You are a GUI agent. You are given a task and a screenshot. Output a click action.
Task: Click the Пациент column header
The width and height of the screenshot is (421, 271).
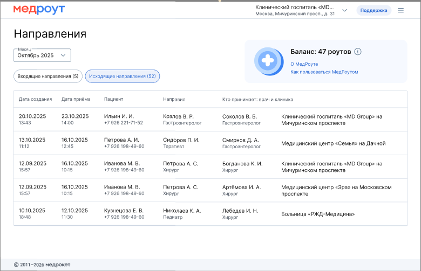tap(113, 99)
